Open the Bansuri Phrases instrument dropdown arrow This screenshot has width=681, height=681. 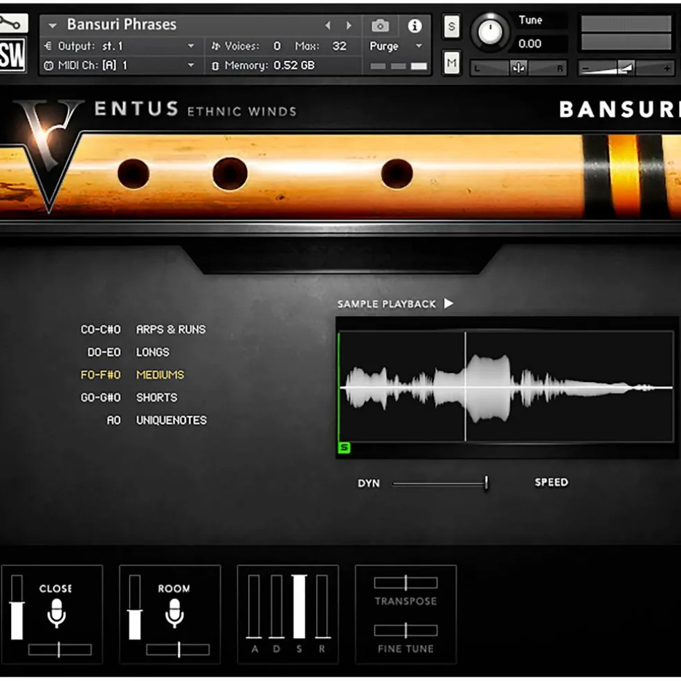[53, 26]
